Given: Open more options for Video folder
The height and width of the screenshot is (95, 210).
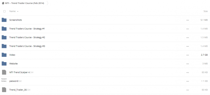Looking at the screenshot, I should tap(187, 55).
